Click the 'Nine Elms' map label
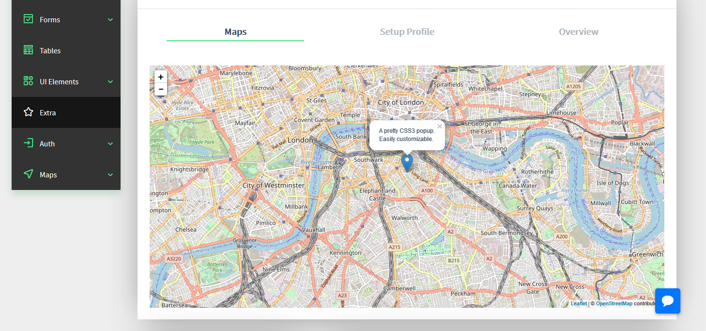 (276, 269)
